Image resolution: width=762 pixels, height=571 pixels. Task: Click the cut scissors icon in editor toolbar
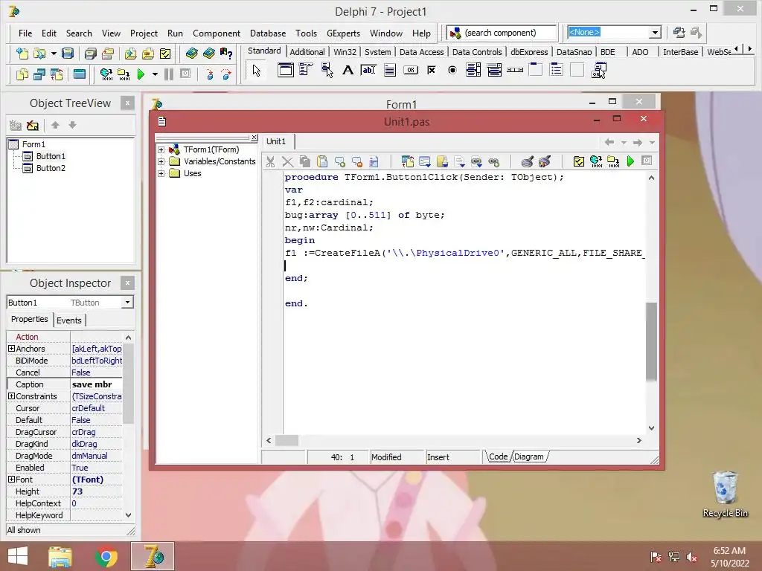pos(270,161)
